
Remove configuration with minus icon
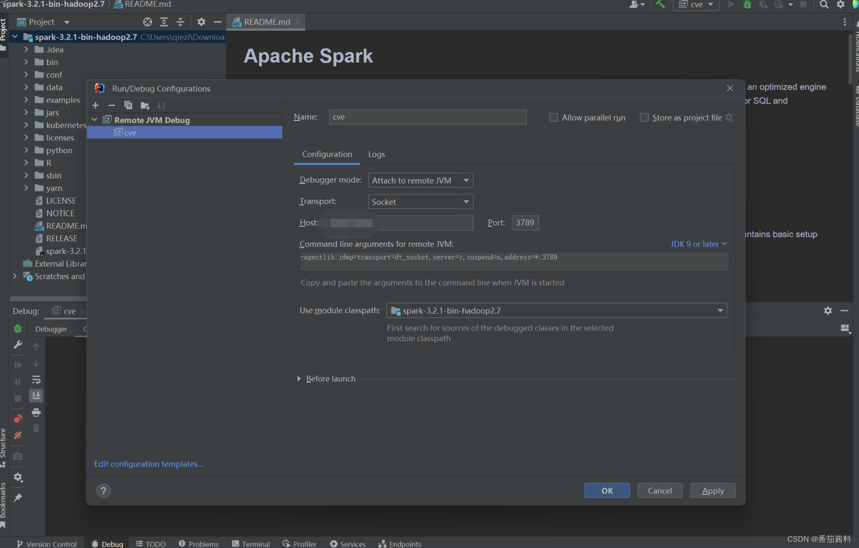(x=112, y=105)
